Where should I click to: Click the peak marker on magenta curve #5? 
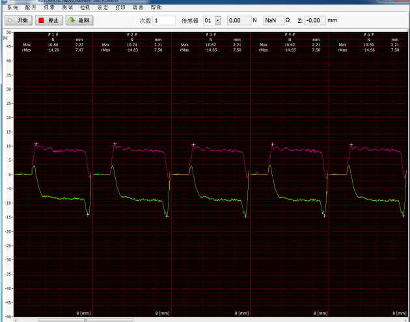click(351, 145)
